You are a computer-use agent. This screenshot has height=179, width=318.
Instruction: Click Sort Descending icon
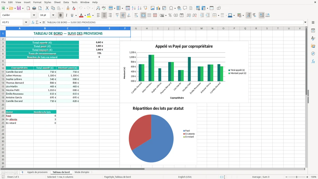pos(139,8)
